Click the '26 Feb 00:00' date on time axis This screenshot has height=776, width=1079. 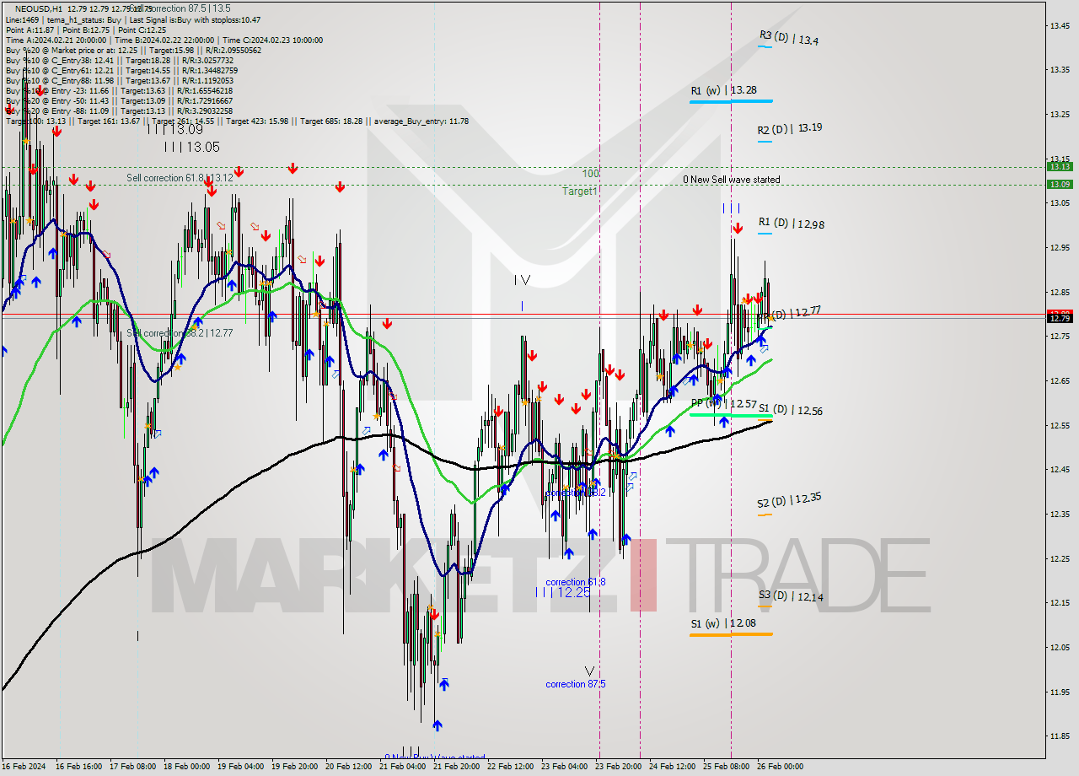click(x=780, y=767)
